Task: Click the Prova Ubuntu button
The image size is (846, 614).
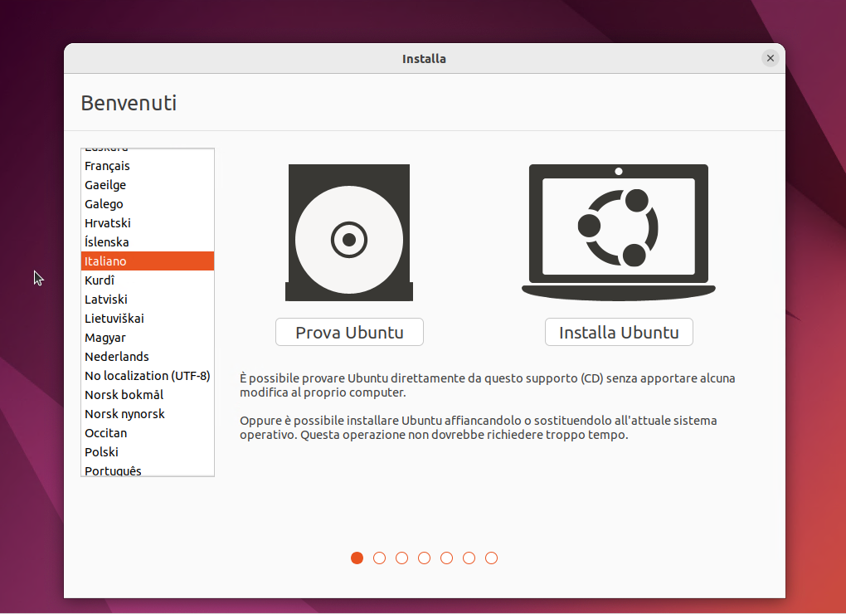Action: coord(349,333)
